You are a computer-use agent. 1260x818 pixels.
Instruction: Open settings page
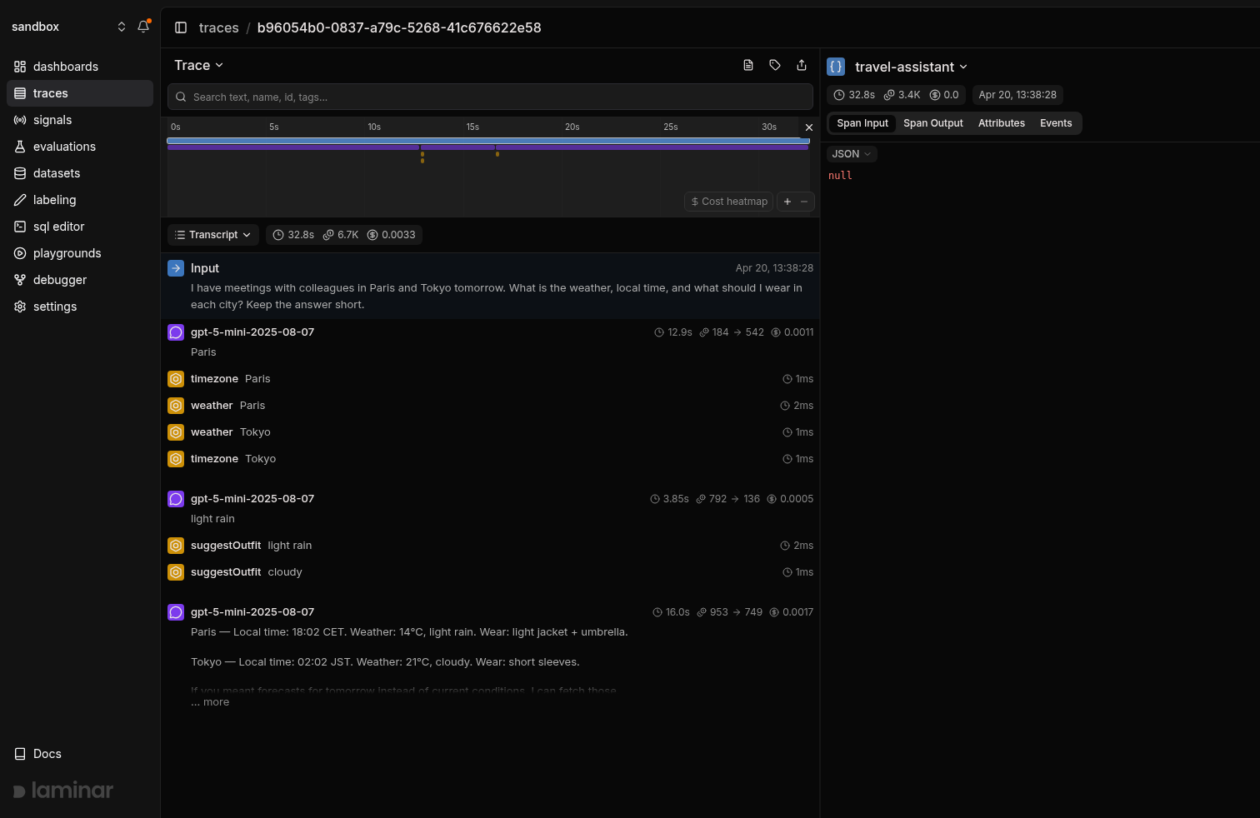tap(80, 307)
